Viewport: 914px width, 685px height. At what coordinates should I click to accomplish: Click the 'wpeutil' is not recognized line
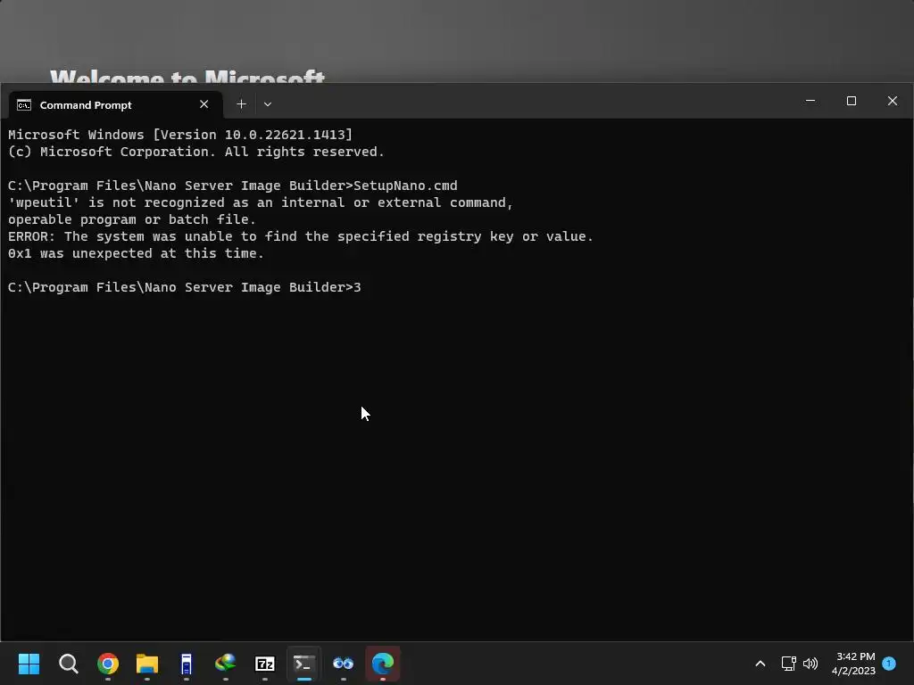click(x=261, y=202)
